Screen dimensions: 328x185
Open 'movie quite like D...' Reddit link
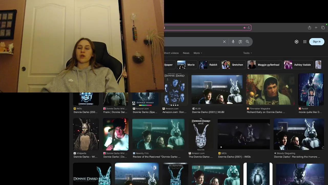click(x=310, y=112)
